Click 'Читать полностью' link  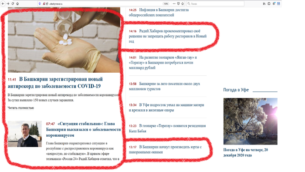point(21,108)
